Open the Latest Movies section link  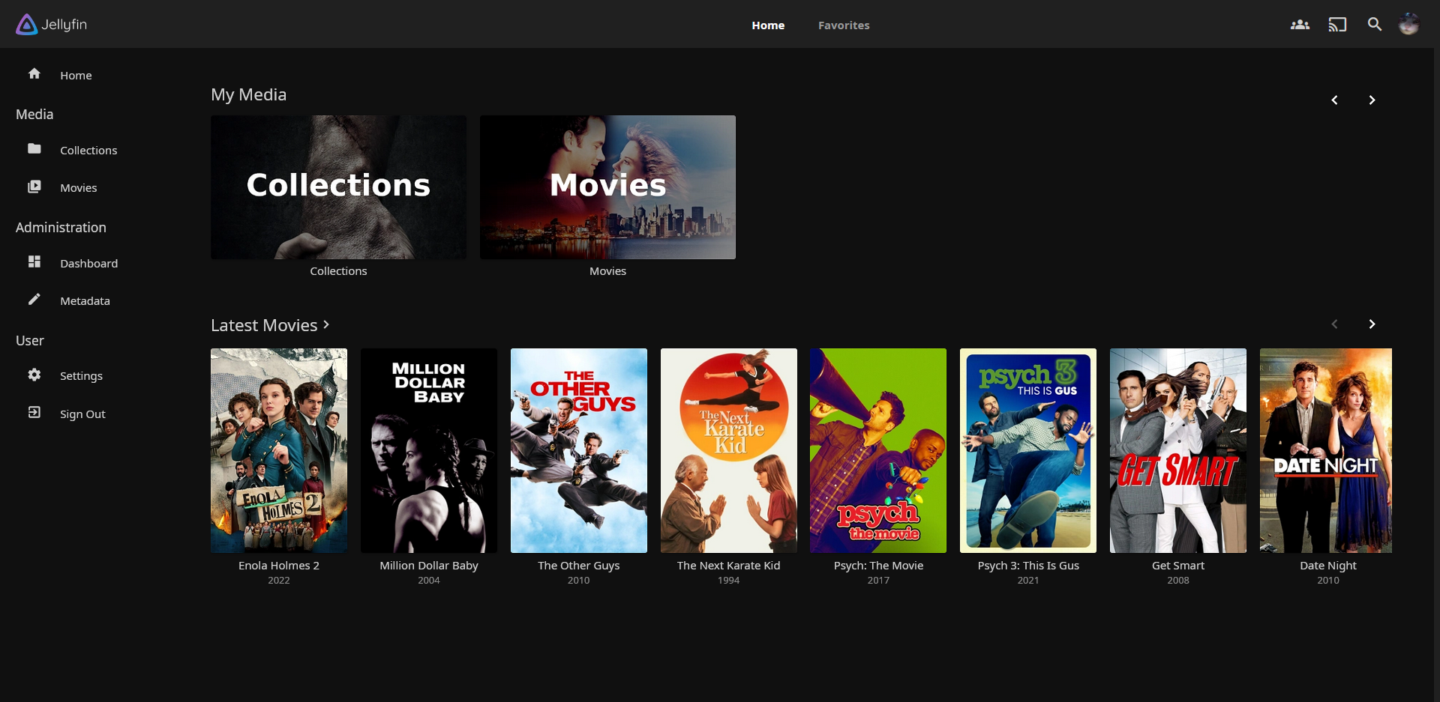pyautogui.click(x=270, y=325)
